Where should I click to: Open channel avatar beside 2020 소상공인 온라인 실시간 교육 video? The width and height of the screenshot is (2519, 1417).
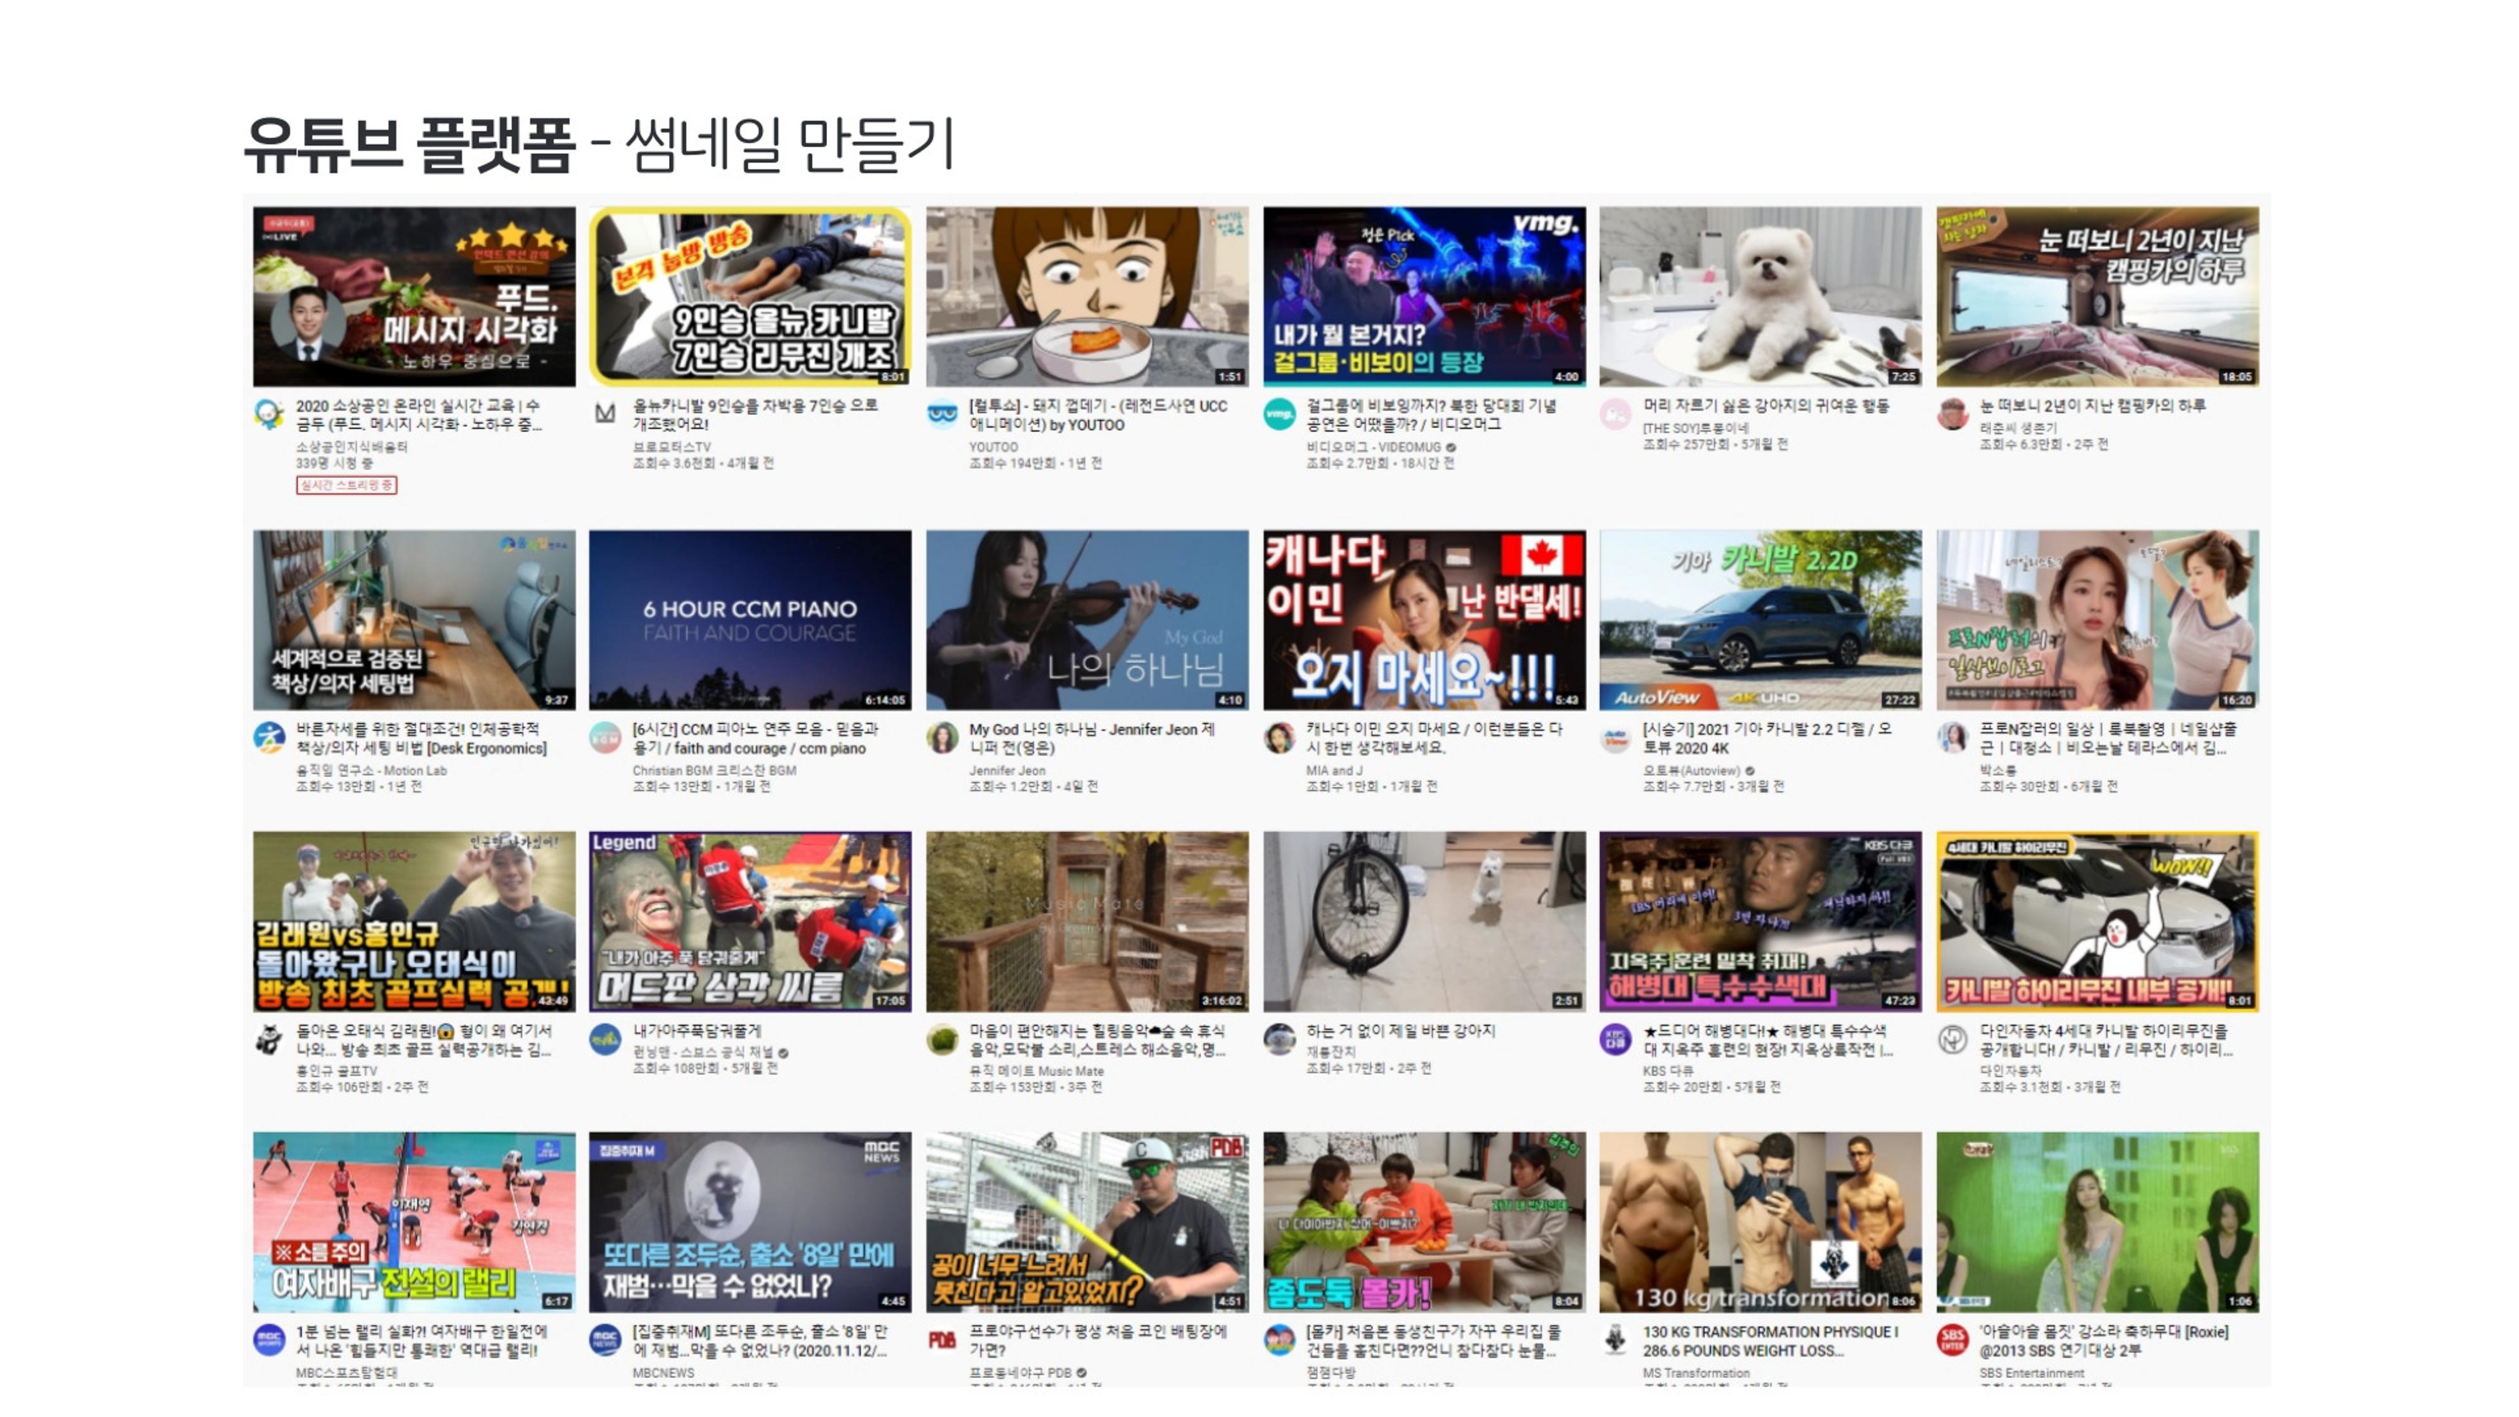click(269, 414)
